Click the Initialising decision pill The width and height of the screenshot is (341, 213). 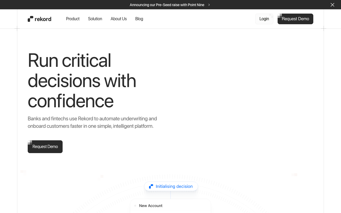171,186
